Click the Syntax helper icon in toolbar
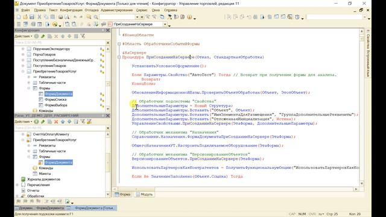 (x=169, y=17)
